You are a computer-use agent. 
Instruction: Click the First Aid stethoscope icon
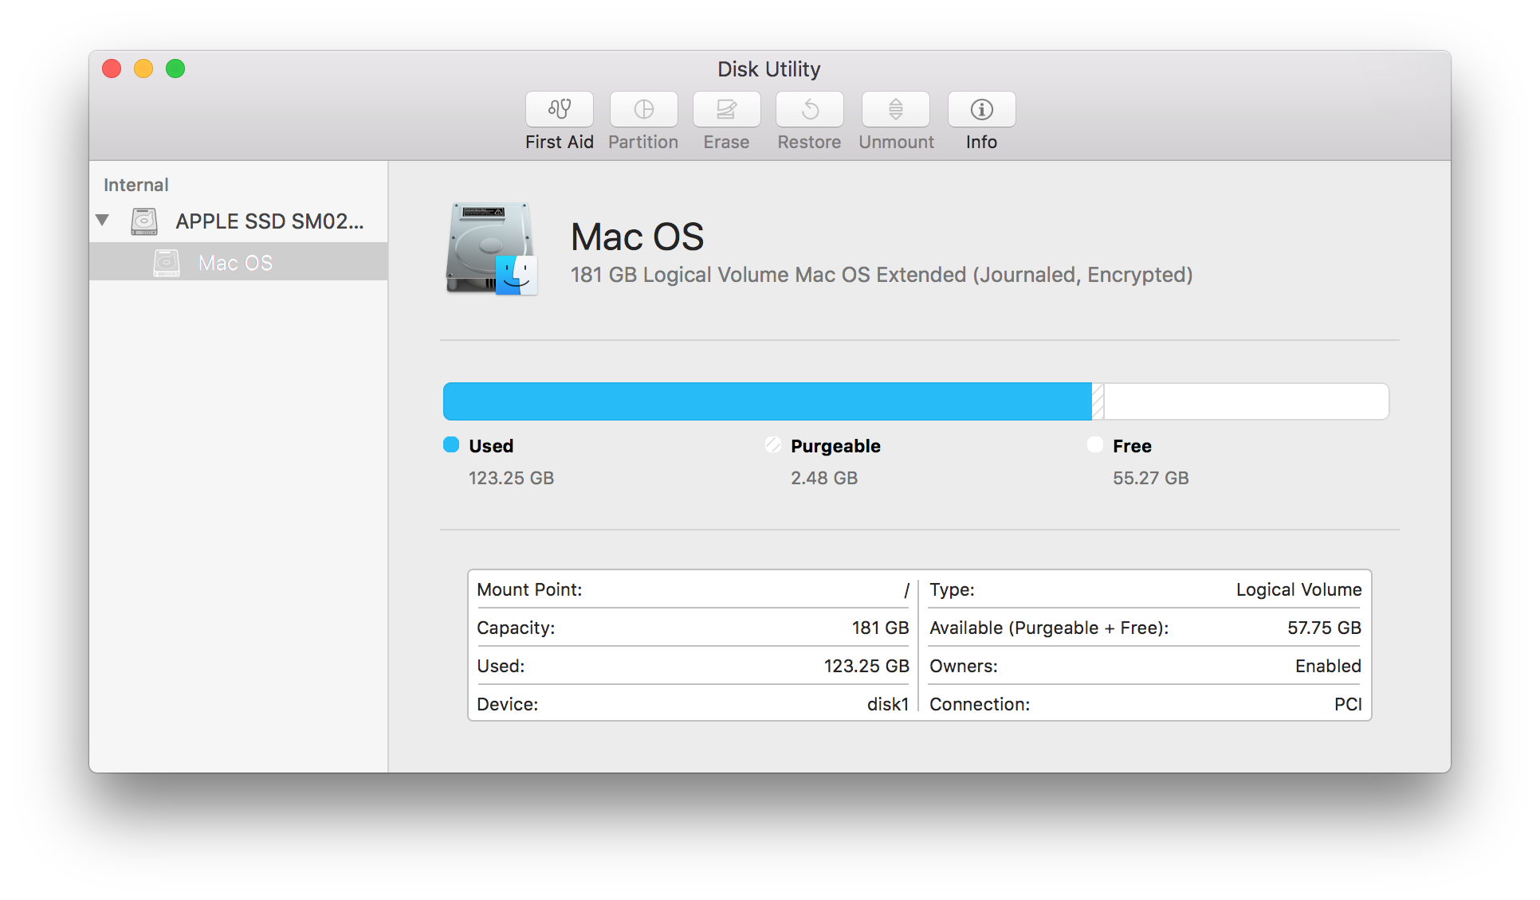[x=559, y=109]
